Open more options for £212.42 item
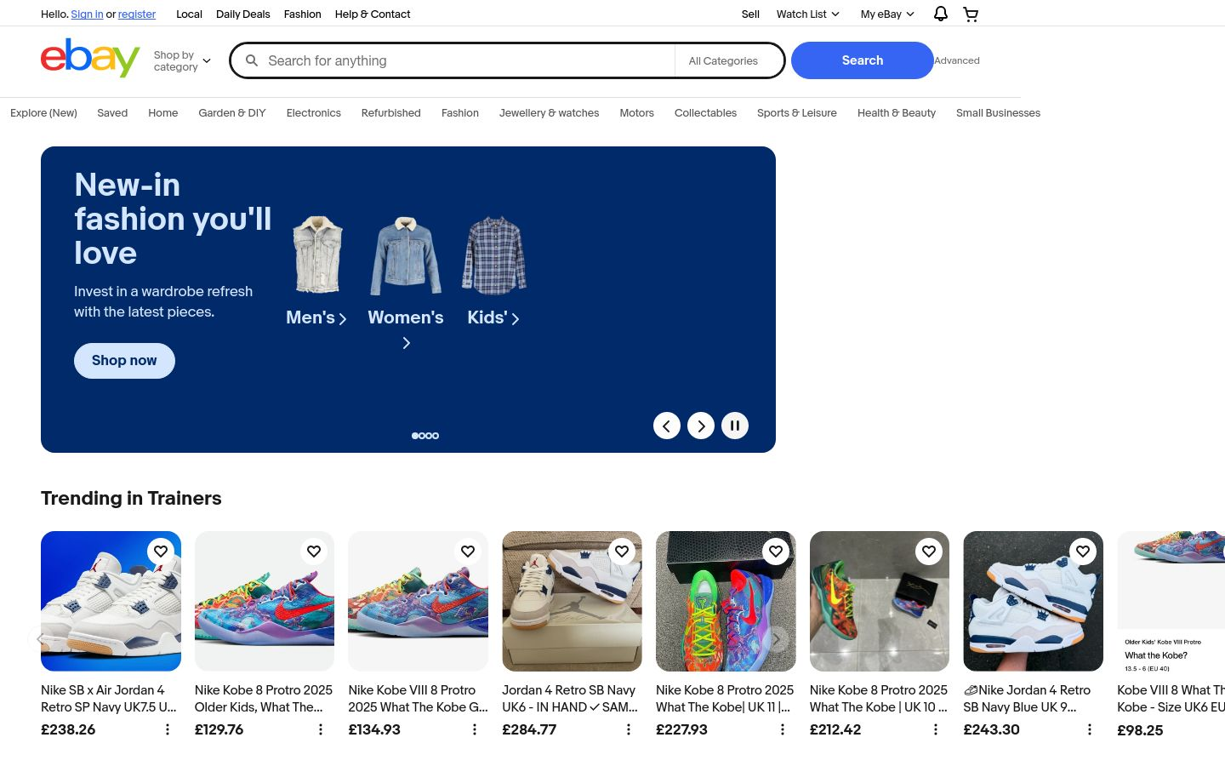 click(x=936, y=729)
